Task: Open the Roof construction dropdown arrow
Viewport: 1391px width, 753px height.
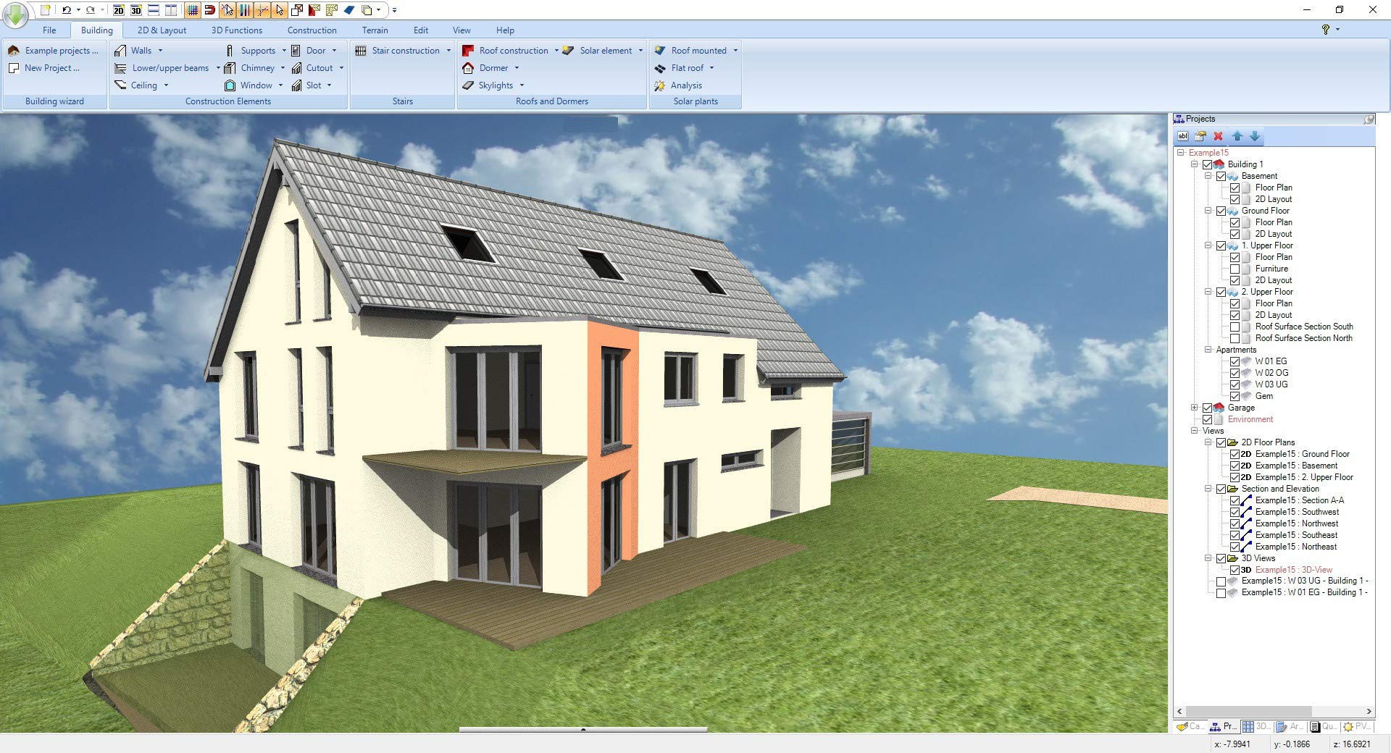Action: tap(556, 51)
